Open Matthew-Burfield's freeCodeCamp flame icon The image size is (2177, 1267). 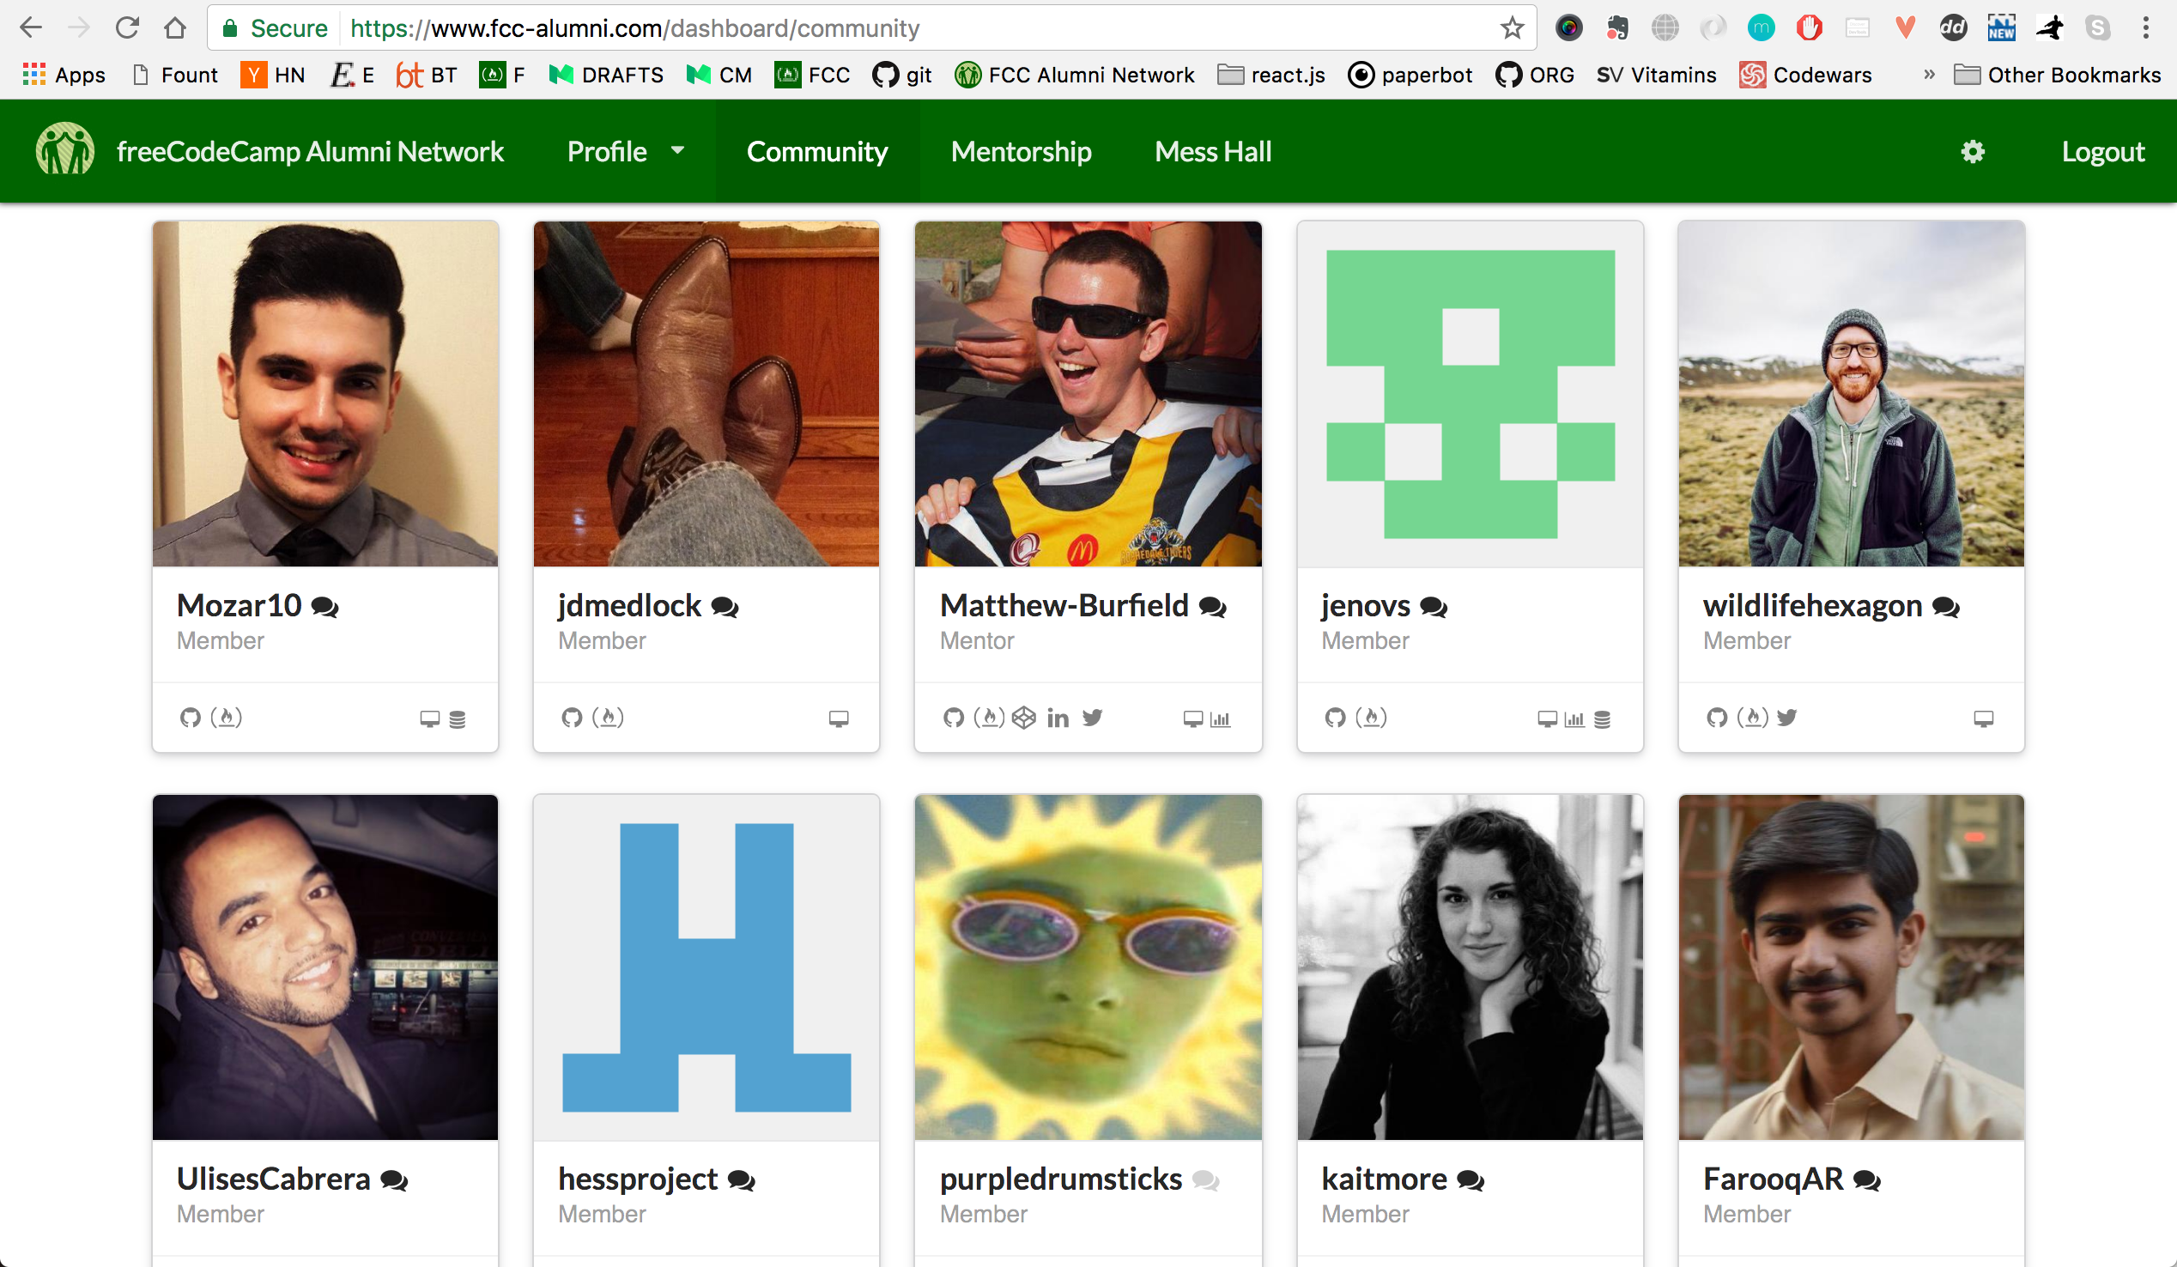[989, 717]
